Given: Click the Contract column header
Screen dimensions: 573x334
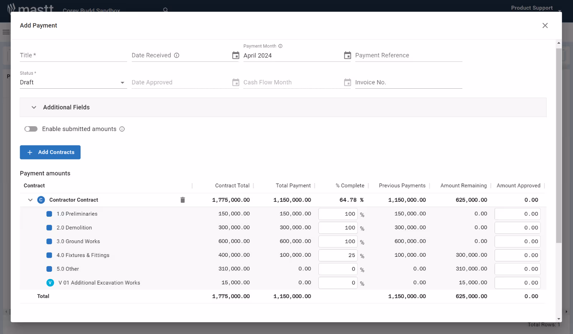Looking at the screenshot, I should coord(34,186).
